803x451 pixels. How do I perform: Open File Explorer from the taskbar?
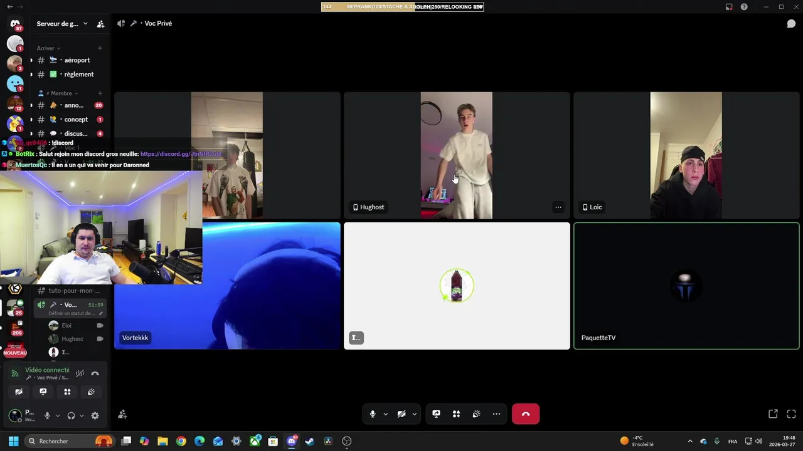click(162, 441)
